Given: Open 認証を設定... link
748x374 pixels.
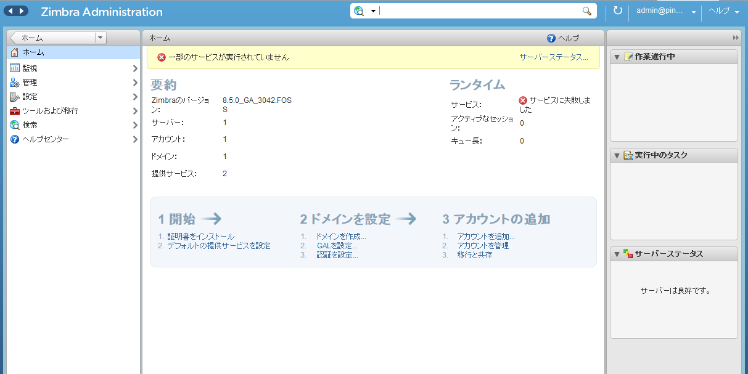Looking at the screenshot, I should point(337,254).
